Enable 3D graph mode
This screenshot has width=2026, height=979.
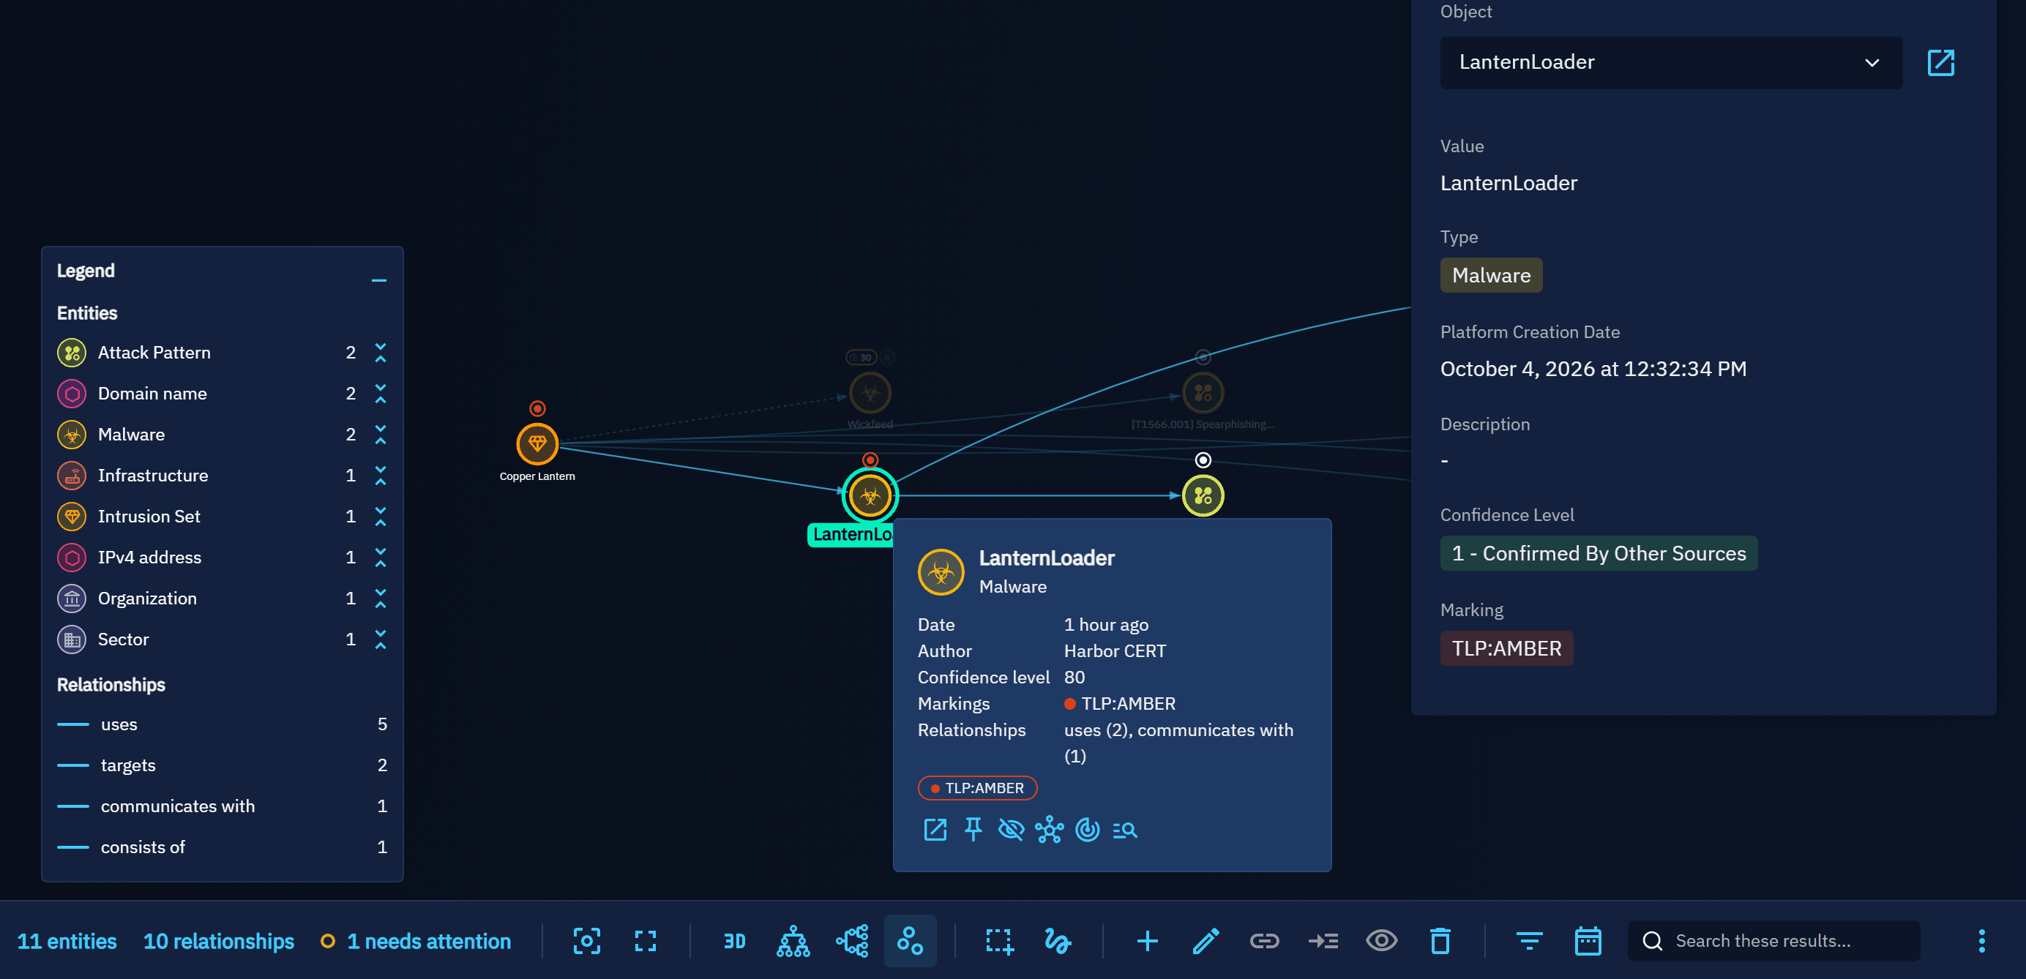pos(735,940)
